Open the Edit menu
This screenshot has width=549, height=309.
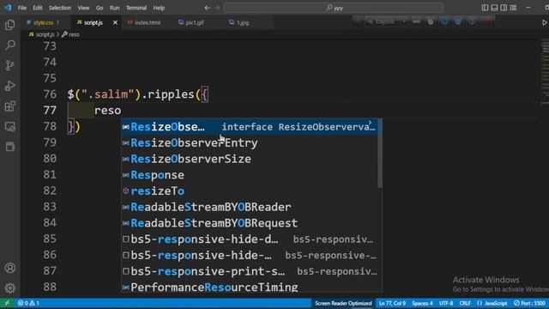tap(38, 8)
